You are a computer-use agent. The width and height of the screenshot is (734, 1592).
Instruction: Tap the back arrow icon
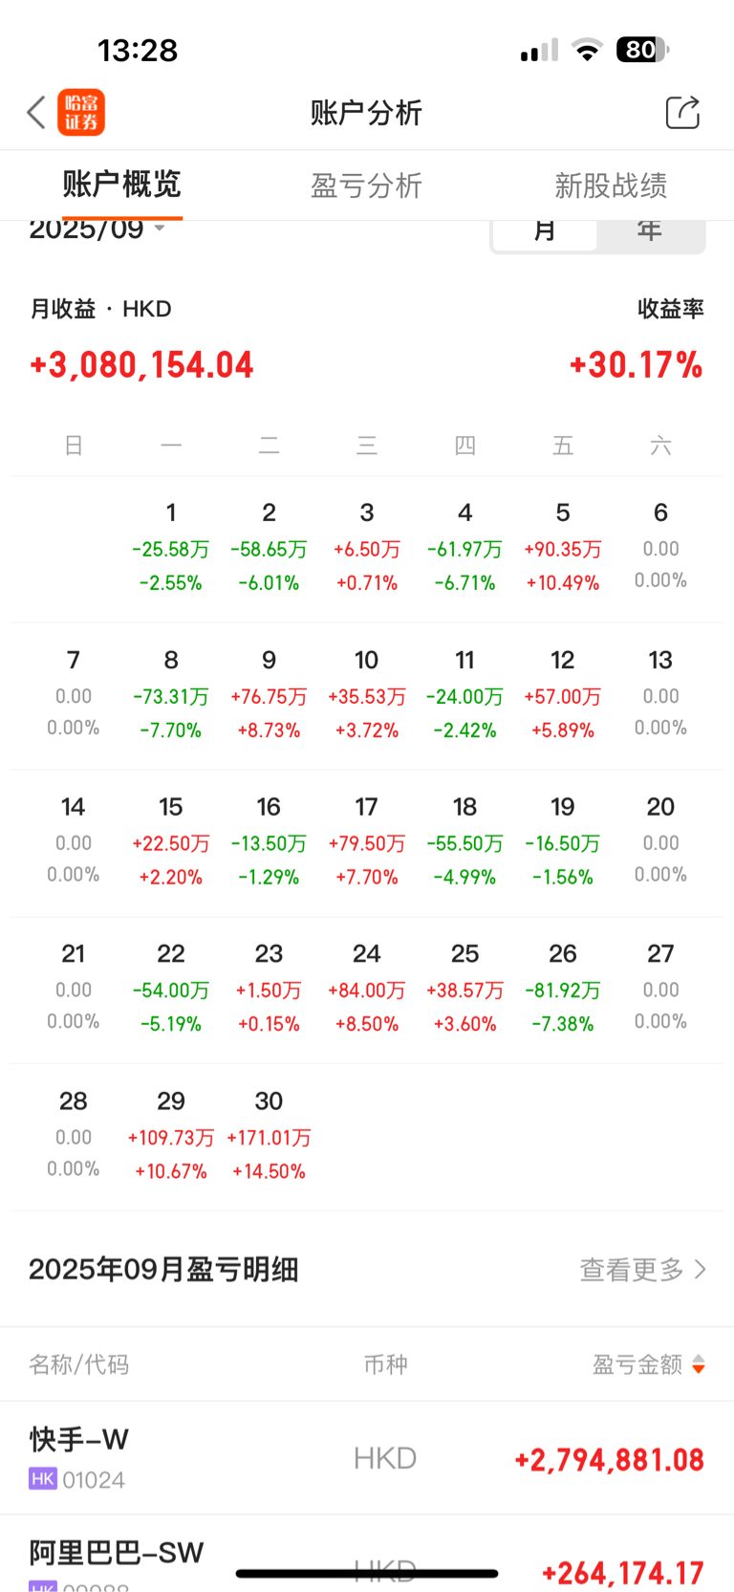36,113
